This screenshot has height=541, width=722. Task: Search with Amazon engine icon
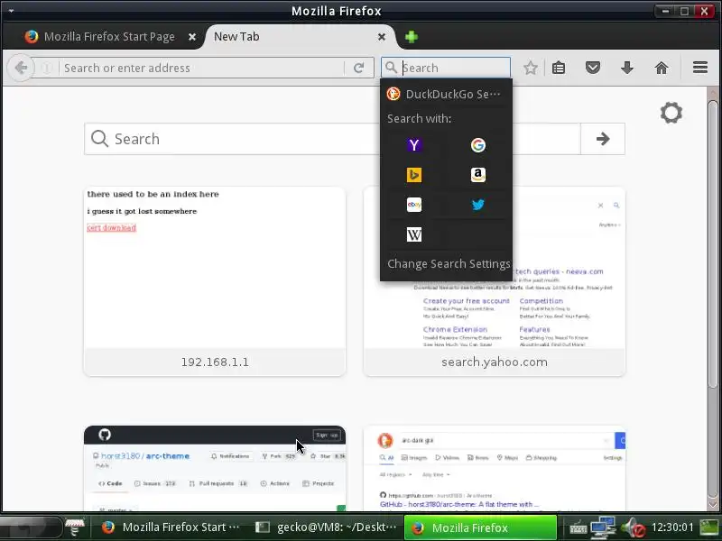click(x=478, y=175)
